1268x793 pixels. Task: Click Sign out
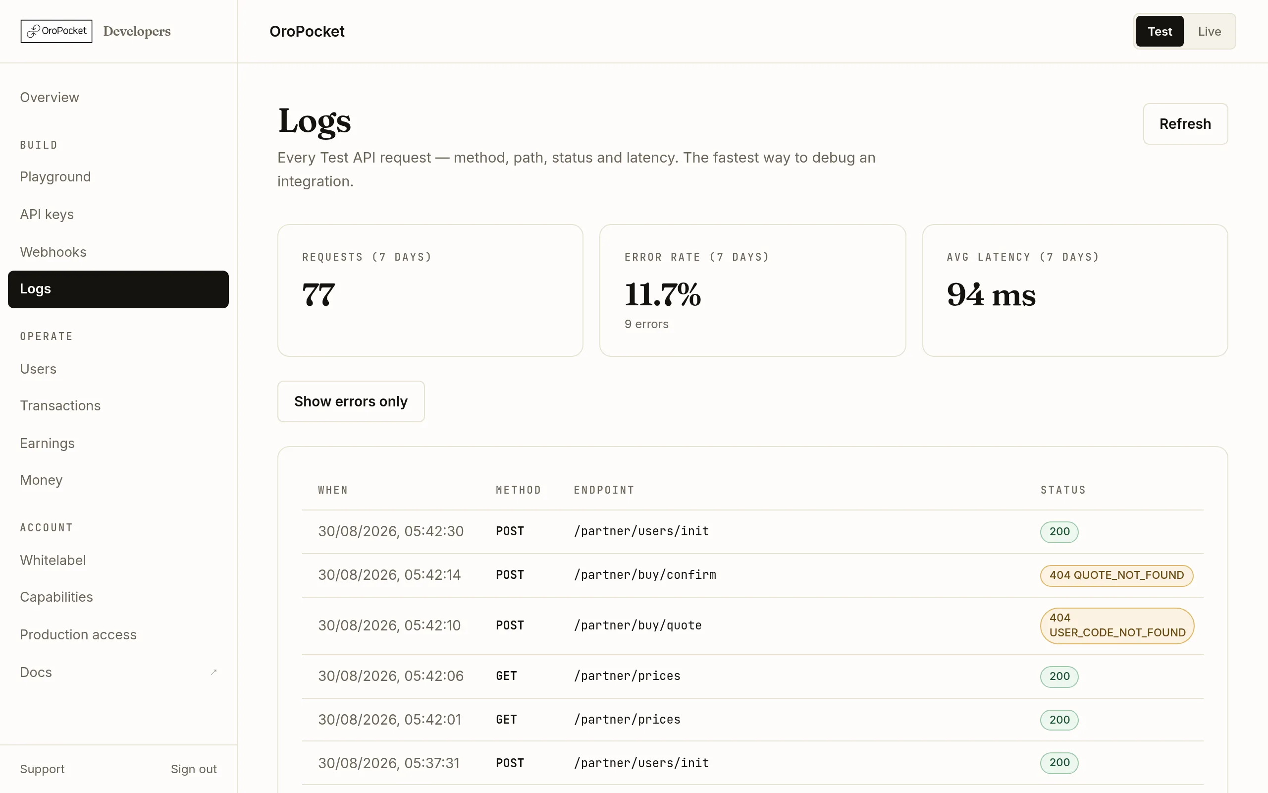tap(194, 769)
